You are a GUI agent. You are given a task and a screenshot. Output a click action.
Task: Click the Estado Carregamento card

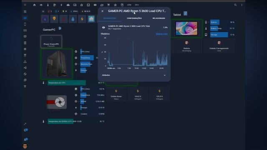coord(219,46)
